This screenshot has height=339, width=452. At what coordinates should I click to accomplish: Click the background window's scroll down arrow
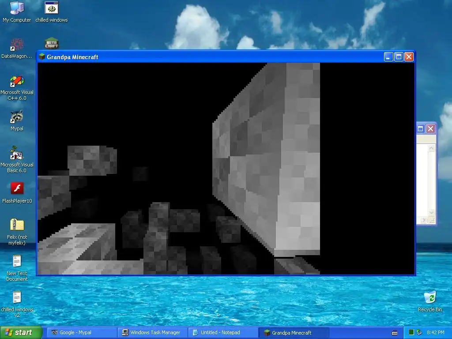coord(431,212)
